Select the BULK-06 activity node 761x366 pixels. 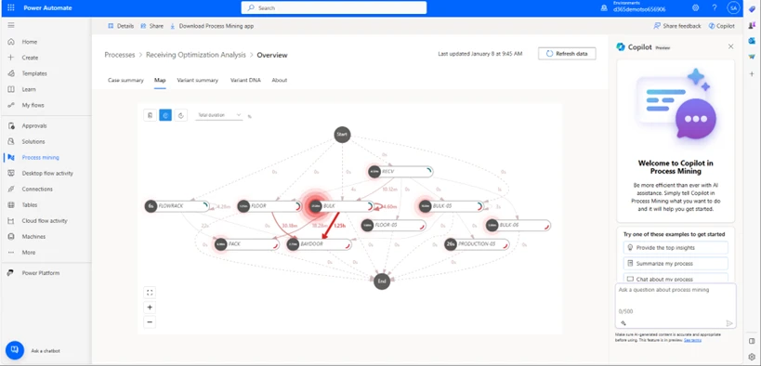coord(518,225)
